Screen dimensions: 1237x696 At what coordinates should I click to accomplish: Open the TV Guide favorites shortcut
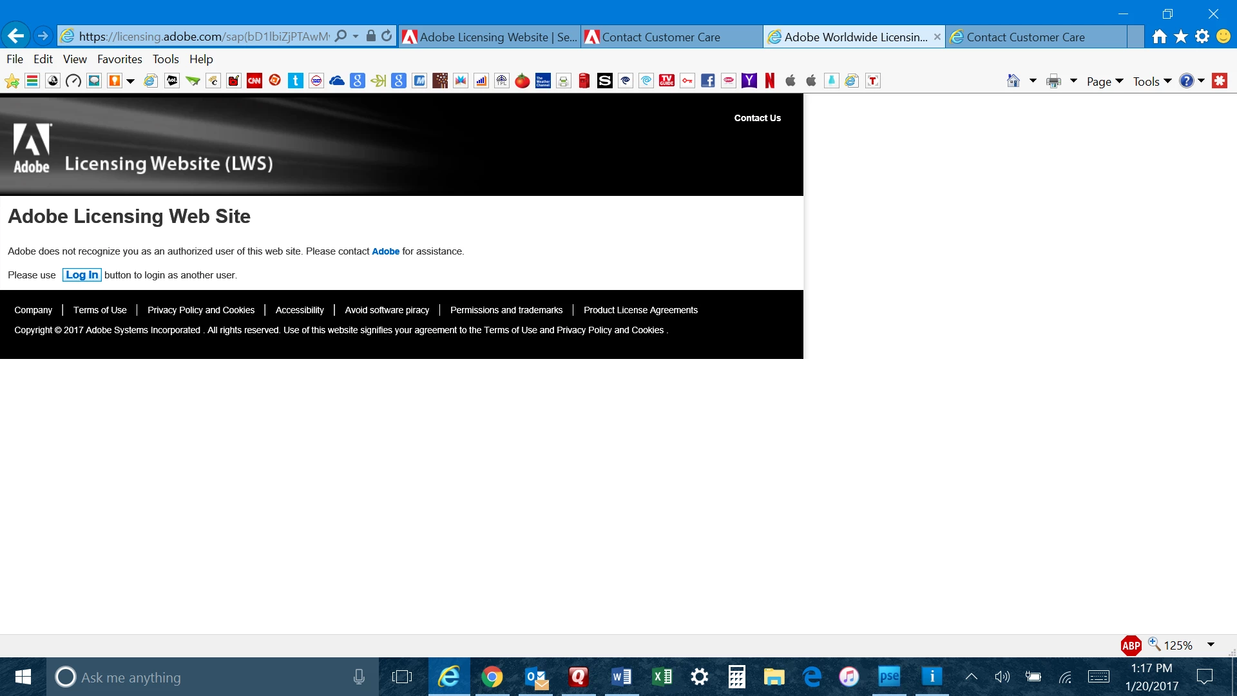tap(667, 81)
